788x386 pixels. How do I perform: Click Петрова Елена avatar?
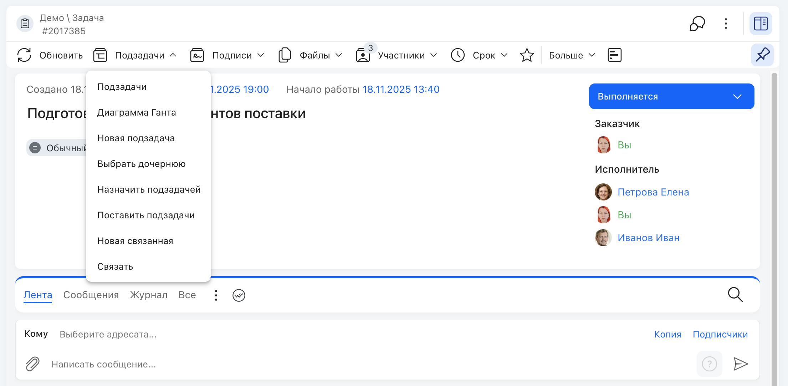603,192
